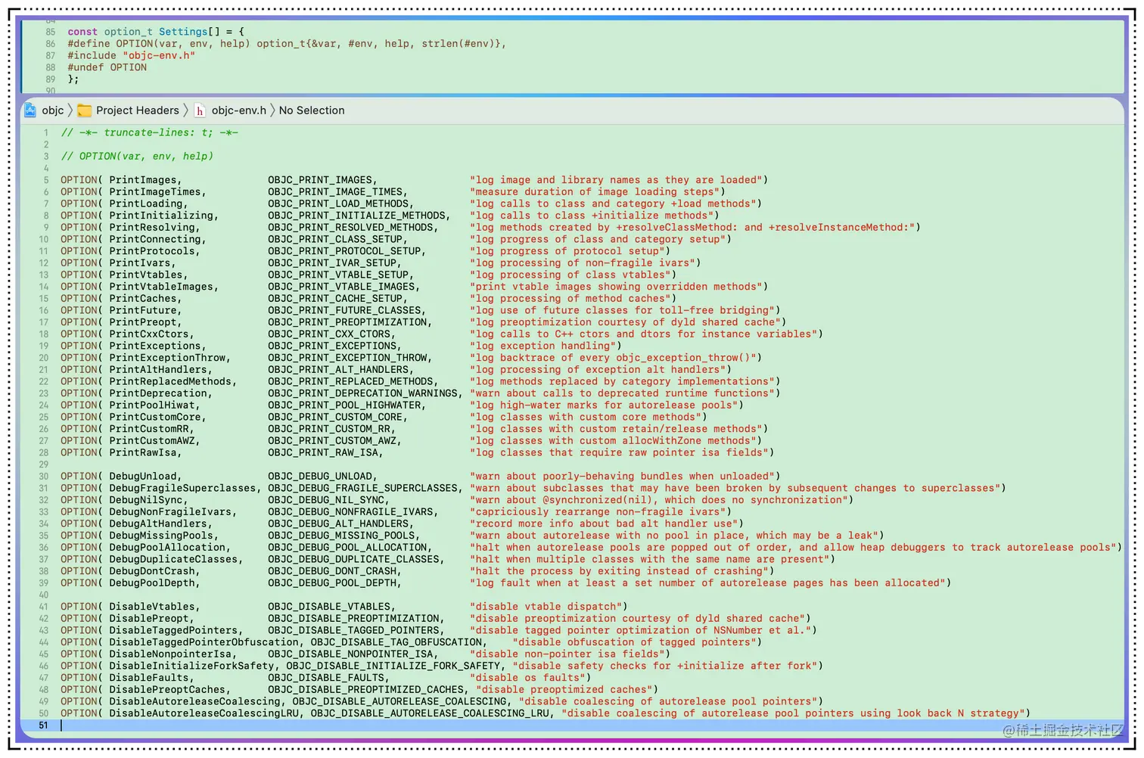This screenshot has width=1144, height=758.
Task: Click the DebugMissingPools option name
Action: click(x=161, y=536)
